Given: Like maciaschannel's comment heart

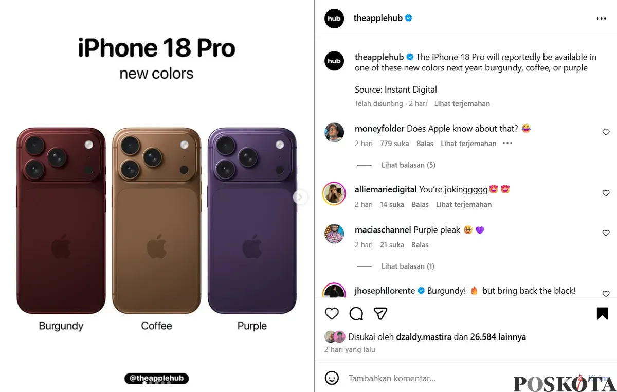Looking at the screenshot, I should coord(606,233).
